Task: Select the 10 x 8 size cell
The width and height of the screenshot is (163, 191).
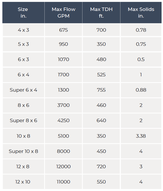Action: click(x=23, y=136)
